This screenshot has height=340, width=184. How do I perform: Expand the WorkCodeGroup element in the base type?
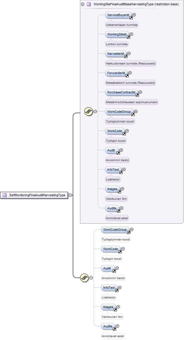click(x=136, y=112)
